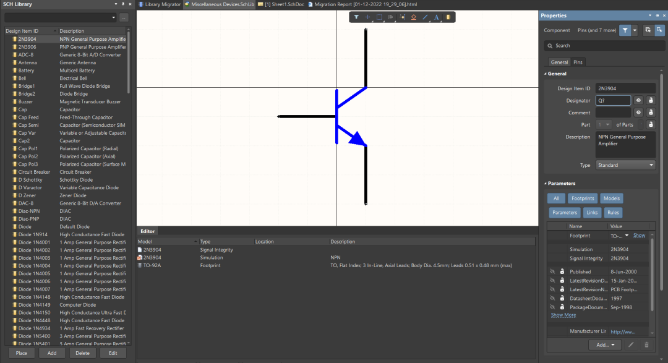Click the magnifier icon in Properties search
Viewport: 668px width, 363px height.
(x=550, y=46)
